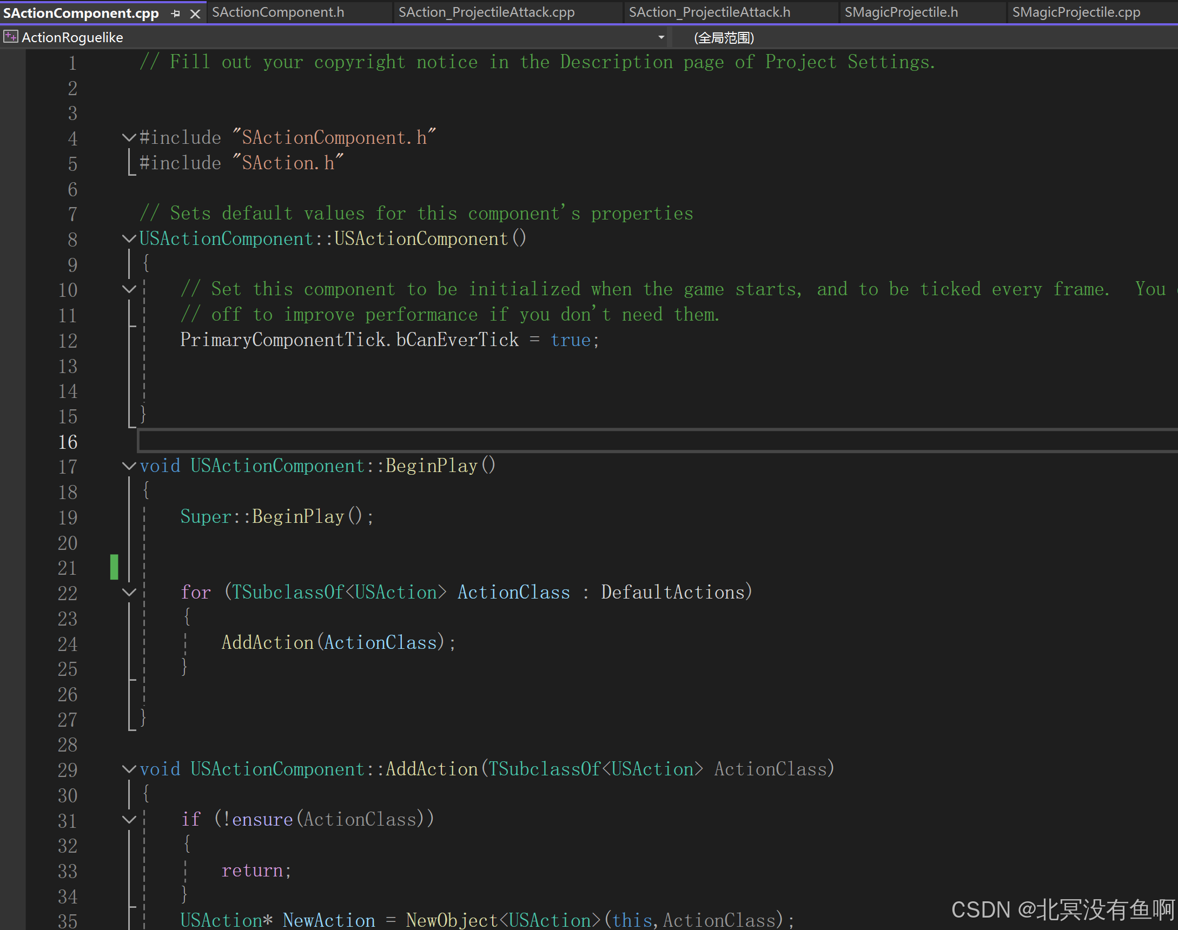1178x930 pixels.
Task: Collapse the AddAction function at line 29
Action: pos(129,769)
